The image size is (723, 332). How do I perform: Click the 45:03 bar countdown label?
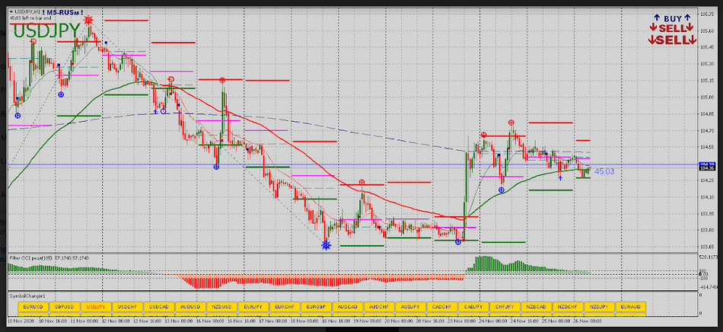tap(604, 172)
